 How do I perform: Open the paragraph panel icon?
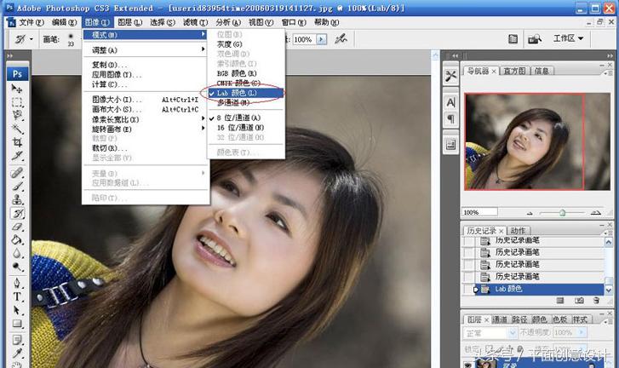450,119
